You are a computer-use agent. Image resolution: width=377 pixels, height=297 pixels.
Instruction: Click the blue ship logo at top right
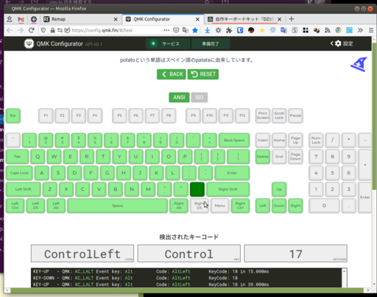pos(359,65)
